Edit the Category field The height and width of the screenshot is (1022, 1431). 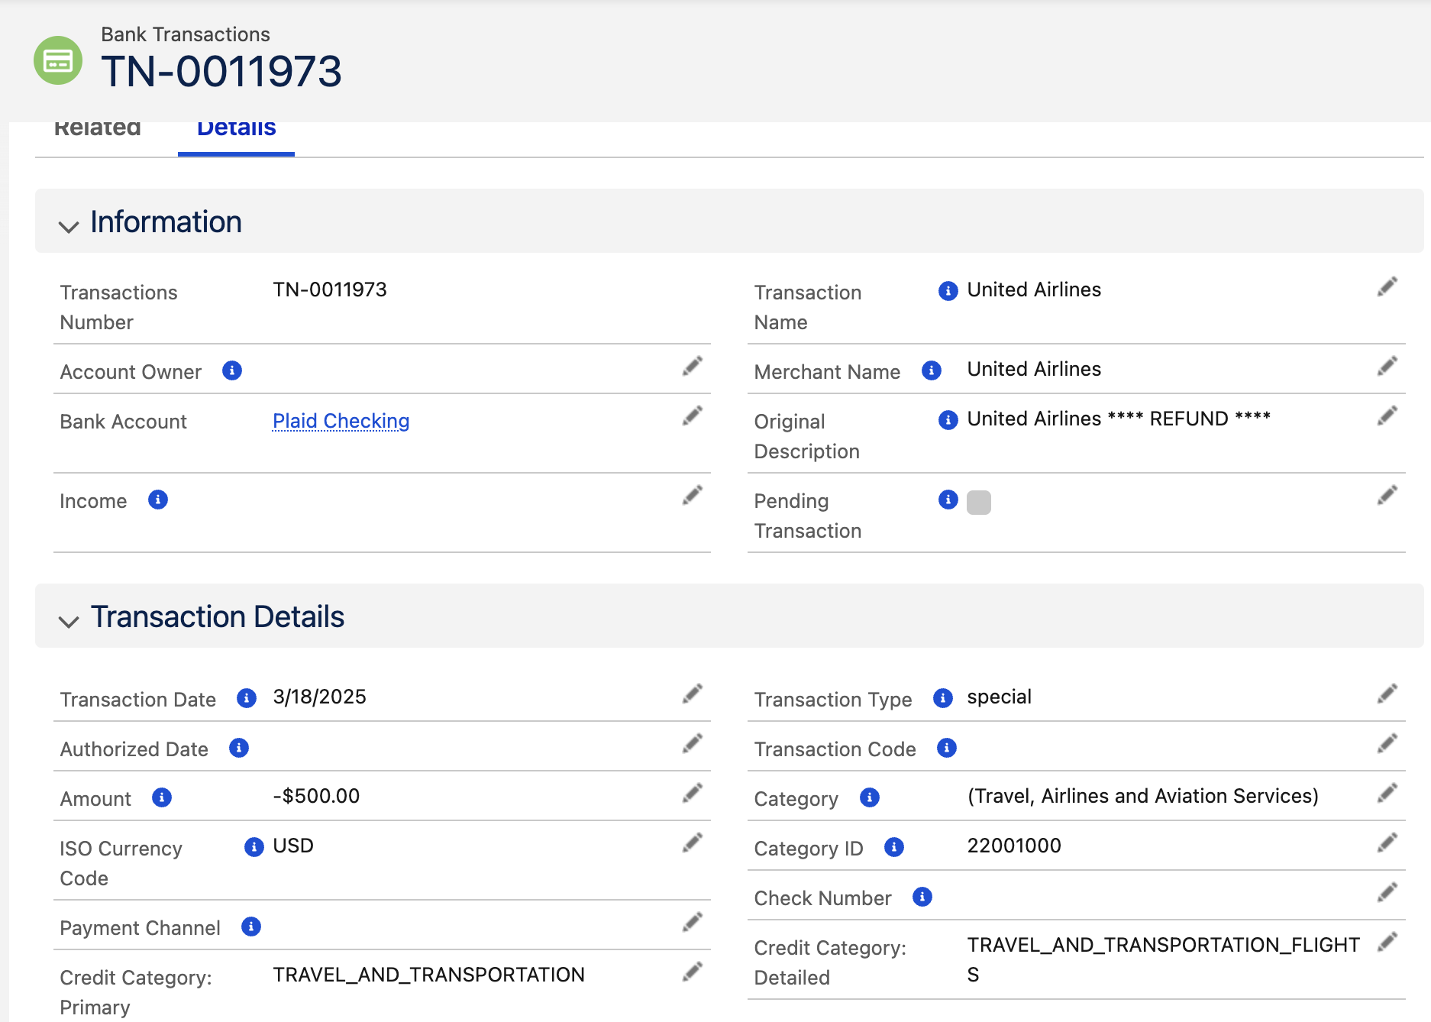(1387, 793)
